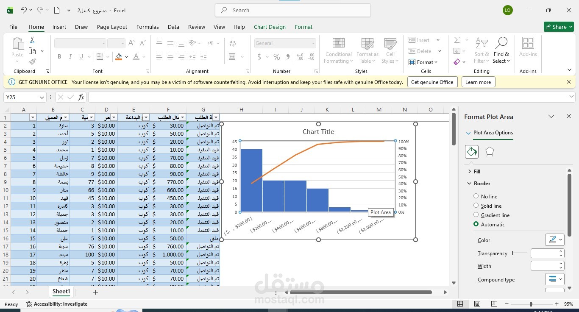579x312 pixels.
Task: Open the Add-ins icon
Action: pos(528,47)
